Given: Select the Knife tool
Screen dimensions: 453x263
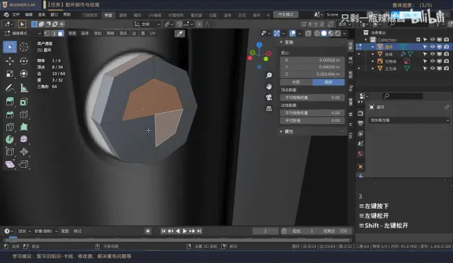Looking at the screenshot, I should [10, 127].
